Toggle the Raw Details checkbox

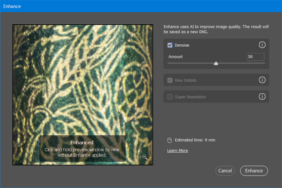coord(170,80)
